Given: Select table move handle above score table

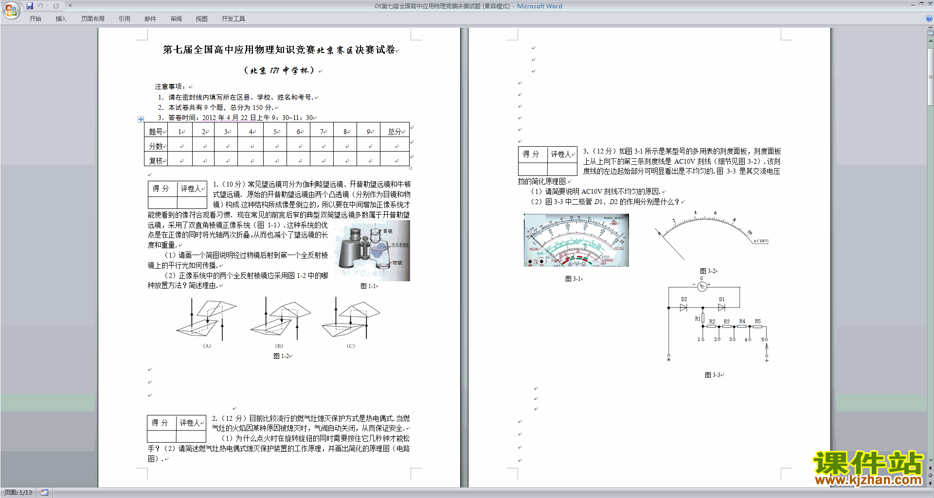Looking at the screenshot, I should (x=141, y=119).
